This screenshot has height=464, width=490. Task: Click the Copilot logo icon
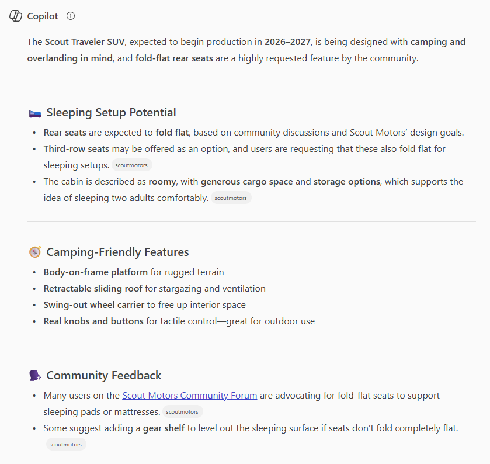pyautogui.click(x=16, y=16)
